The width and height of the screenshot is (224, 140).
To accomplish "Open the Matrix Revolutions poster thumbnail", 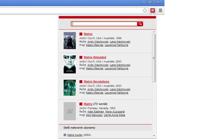I will coord(70,88).
